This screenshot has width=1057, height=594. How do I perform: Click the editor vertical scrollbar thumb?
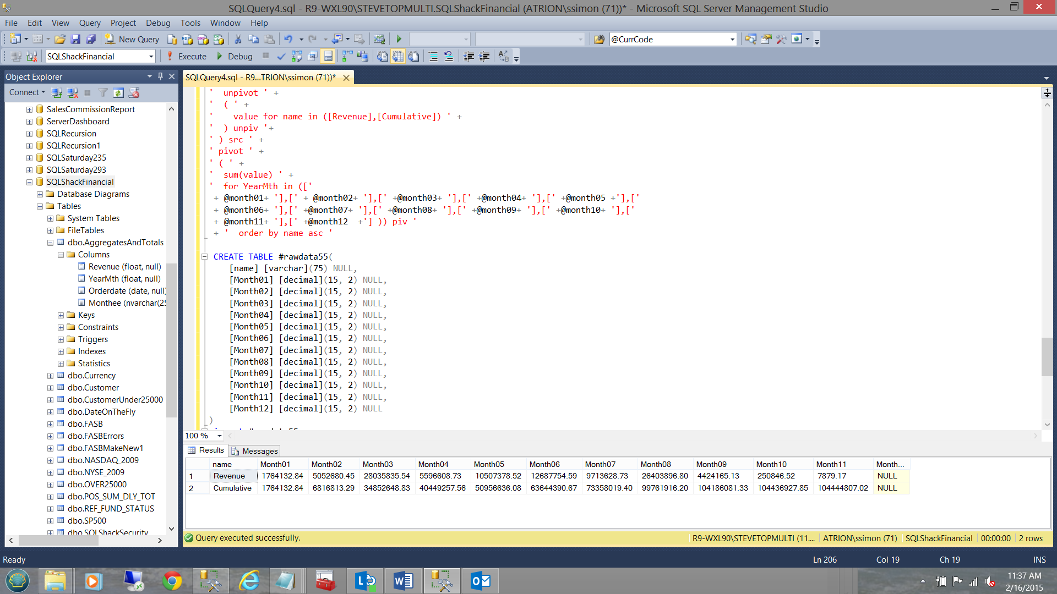pyautogui.click(x=1047, y=356)
